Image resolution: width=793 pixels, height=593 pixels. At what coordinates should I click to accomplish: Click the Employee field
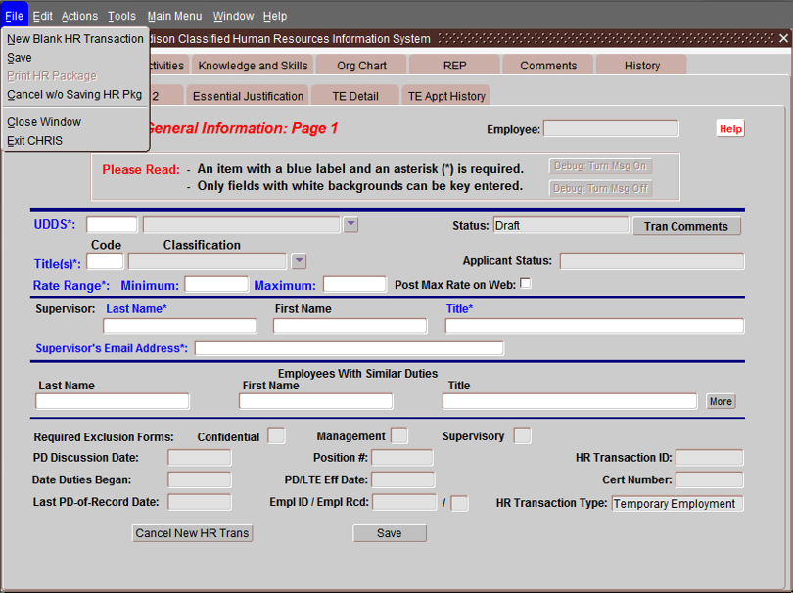611,129
